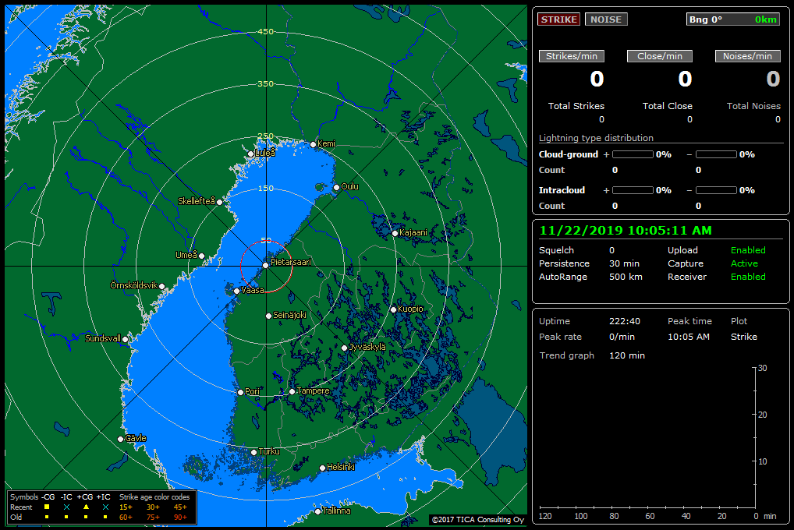Click the 90+ strike age color code
Image resolution: width=794 pixels, height=530 pixels.
(180, 518)
